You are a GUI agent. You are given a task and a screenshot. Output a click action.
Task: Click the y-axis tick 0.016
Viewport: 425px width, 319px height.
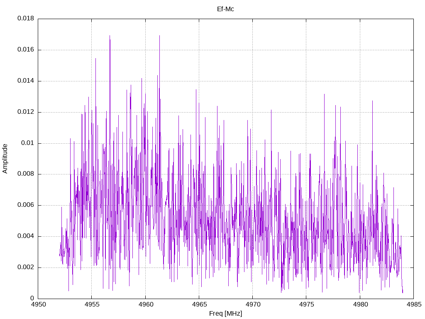point(26,49)
